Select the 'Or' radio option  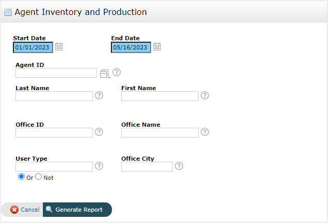click(x=21, y=177)
